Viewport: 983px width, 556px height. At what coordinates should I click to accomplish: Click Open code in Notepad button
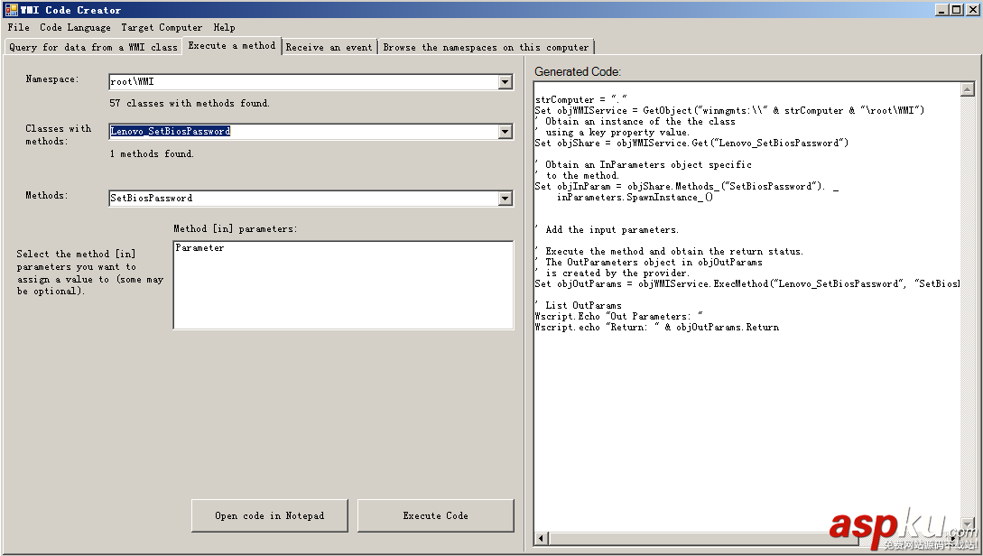point(270,516)
